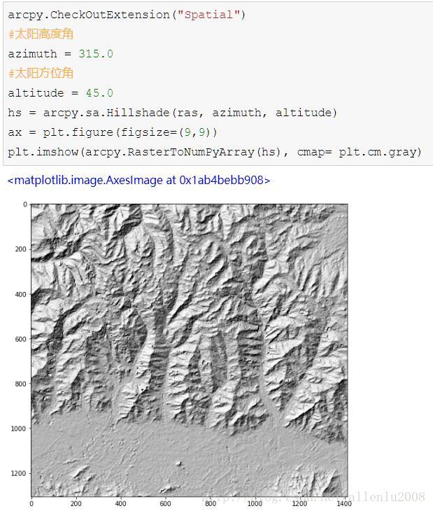This screenshot has width=433, height=511.
Task: Click the y-axis tick label 1000
Action: click(x=19, y=428)
